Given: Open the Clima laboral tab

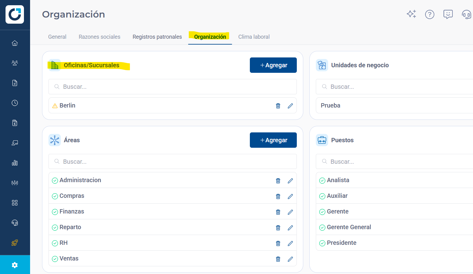Looking at the screenshot, I should tap(254, 37).
